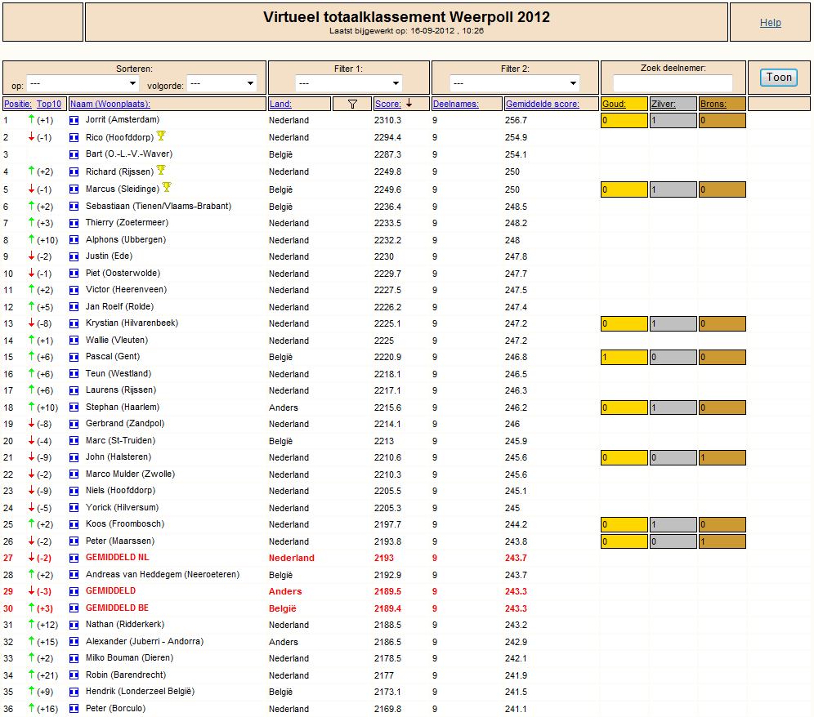Click detail icon for John (Halsteren)
Screen dimensions: 814x717
click(74, 457)
